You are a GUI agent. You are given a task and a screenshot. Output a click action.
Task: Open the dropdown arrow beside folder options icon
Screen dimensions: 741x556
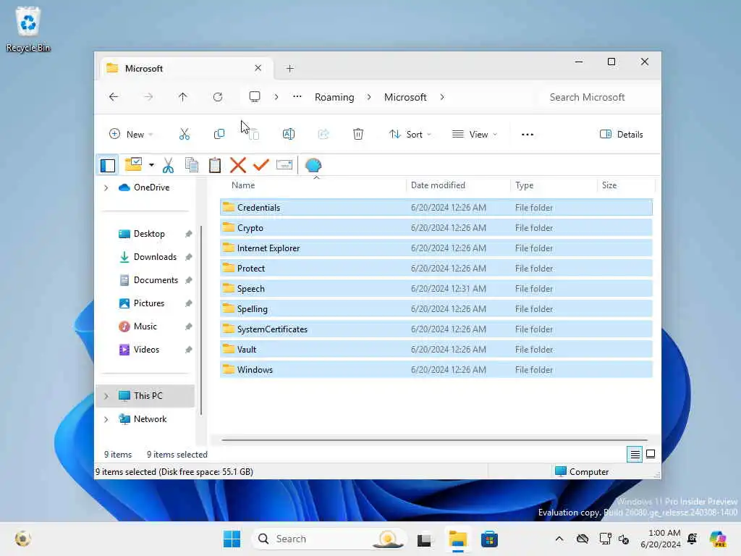(x=151, y=165)
